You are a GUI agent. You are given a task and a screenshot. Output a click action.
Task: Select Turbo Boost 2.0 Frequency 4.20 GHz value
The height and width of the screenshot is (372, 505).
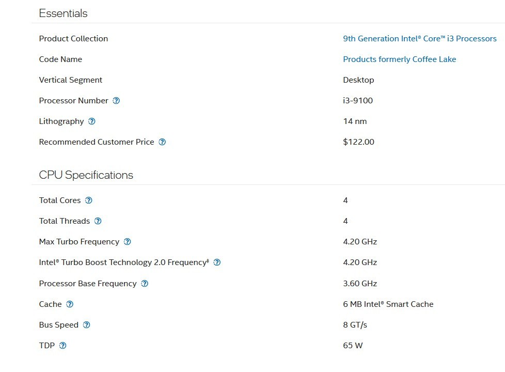[360, 262]
